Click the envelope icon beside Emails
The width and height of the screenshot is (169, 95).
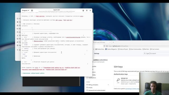87,88
